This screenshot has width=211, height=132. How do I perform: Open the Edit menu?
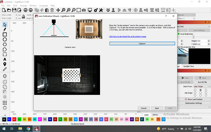9,6
